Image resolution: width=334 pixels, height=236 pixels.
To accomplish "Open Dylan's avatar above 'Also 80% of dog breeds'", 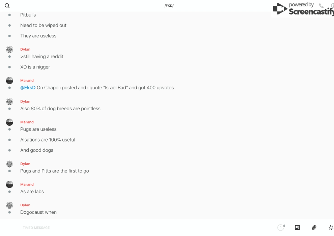I will point(9,101).
